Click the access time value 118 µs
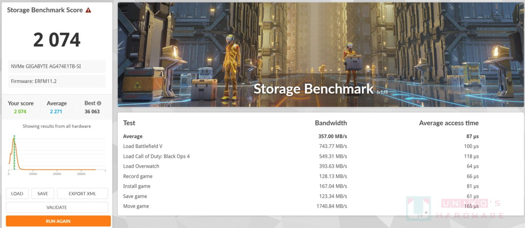The height and width of the screenshot is (228, 525). point(471,156)
